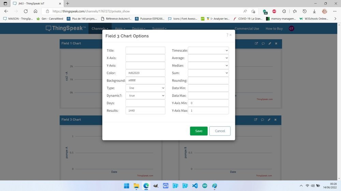This screenshot has width=341, height=191.
Task: Click the Y-Axis input field
Action: 145,66
